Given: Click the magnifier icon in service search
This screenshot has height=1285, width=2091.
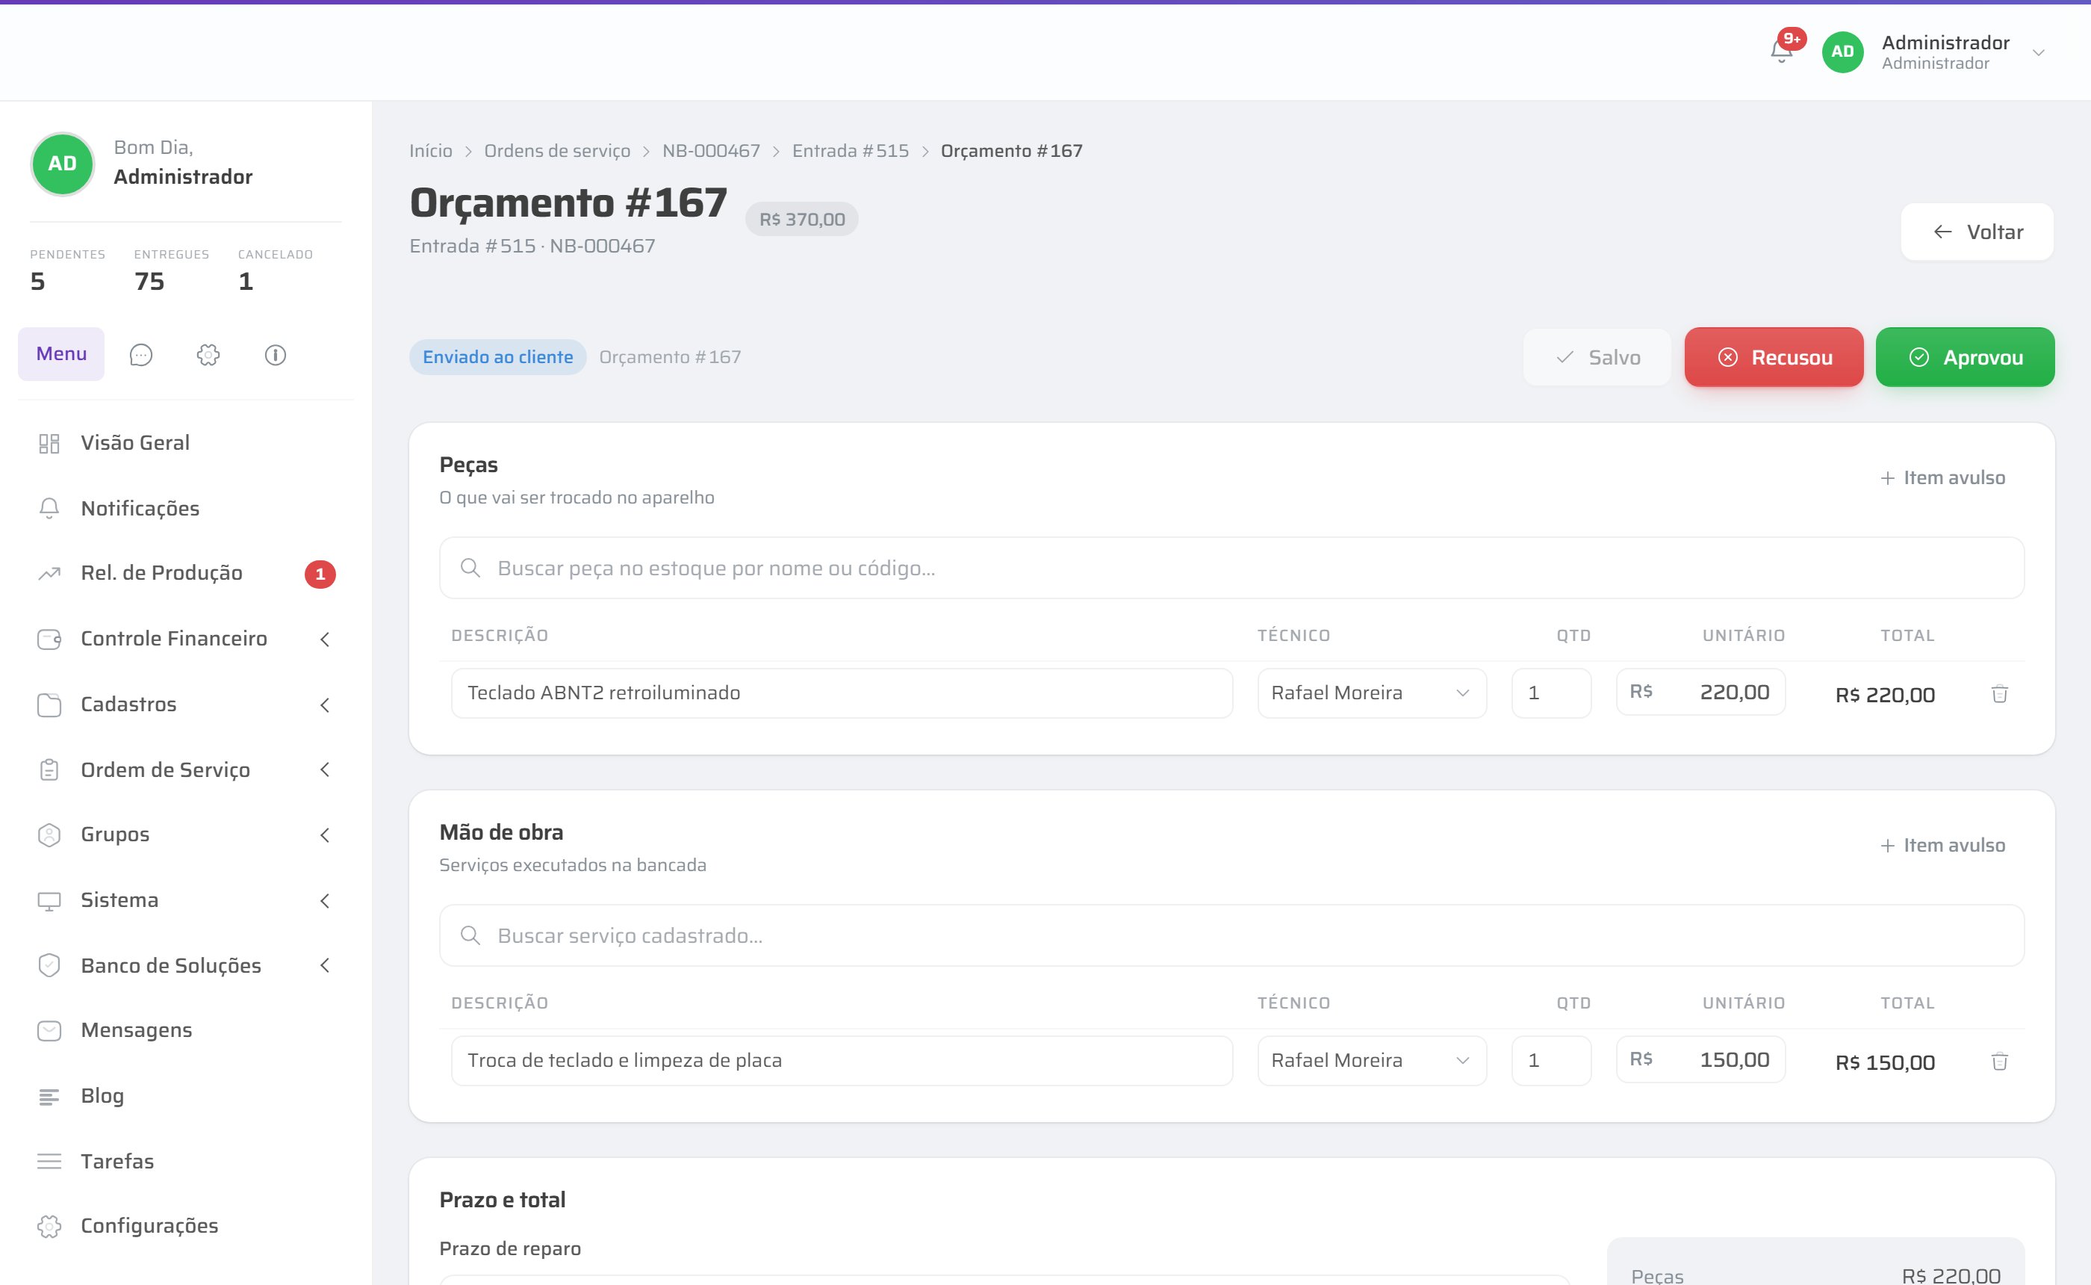Looking at the screenshot, I should click(470, 935).
